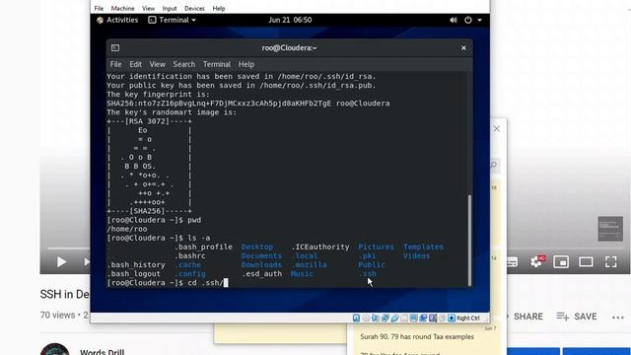Click the .ssh directory name in listing

point(368,274)
